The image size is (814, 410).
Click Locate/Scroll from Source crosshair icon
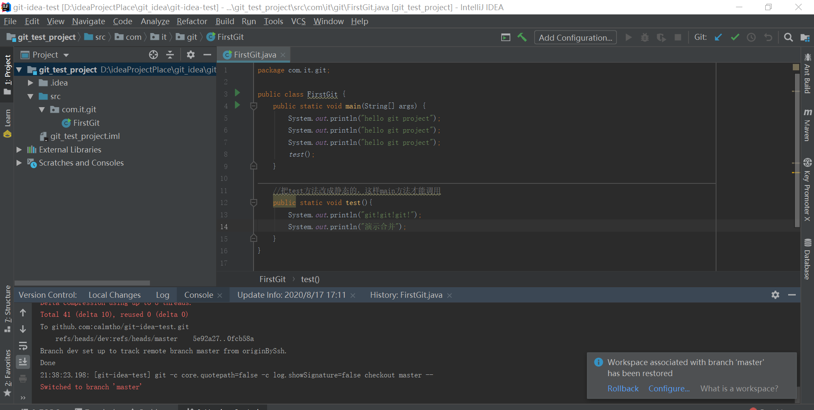[153, 55]
